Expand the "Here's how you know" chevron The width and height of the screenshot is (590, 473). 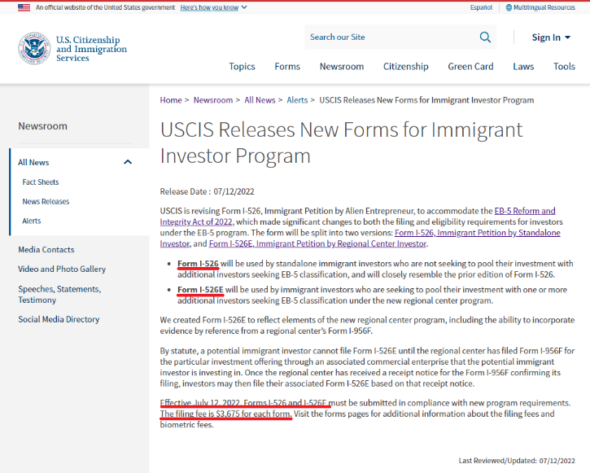(244, 7)
